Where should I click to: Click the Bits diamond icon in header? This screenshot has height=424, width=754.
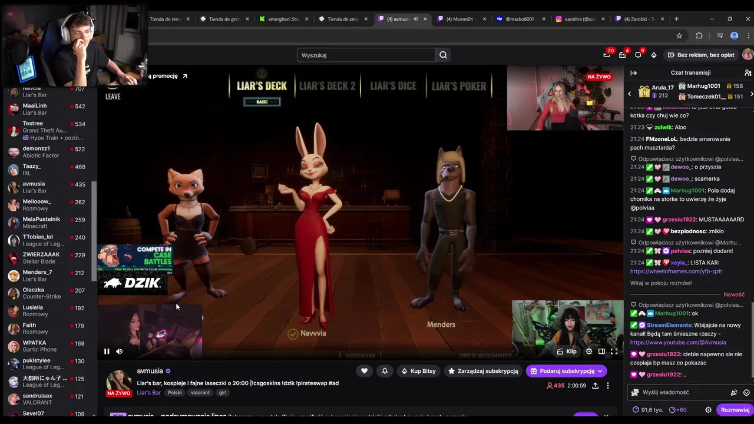[x=654, y=55]
